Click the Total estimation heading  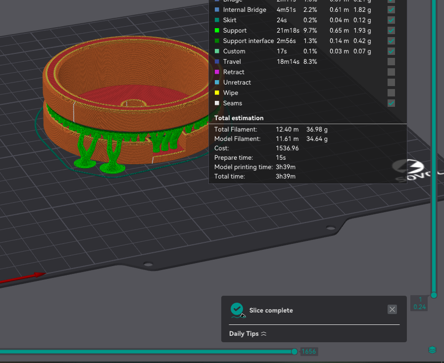click(x=239, y=118)
